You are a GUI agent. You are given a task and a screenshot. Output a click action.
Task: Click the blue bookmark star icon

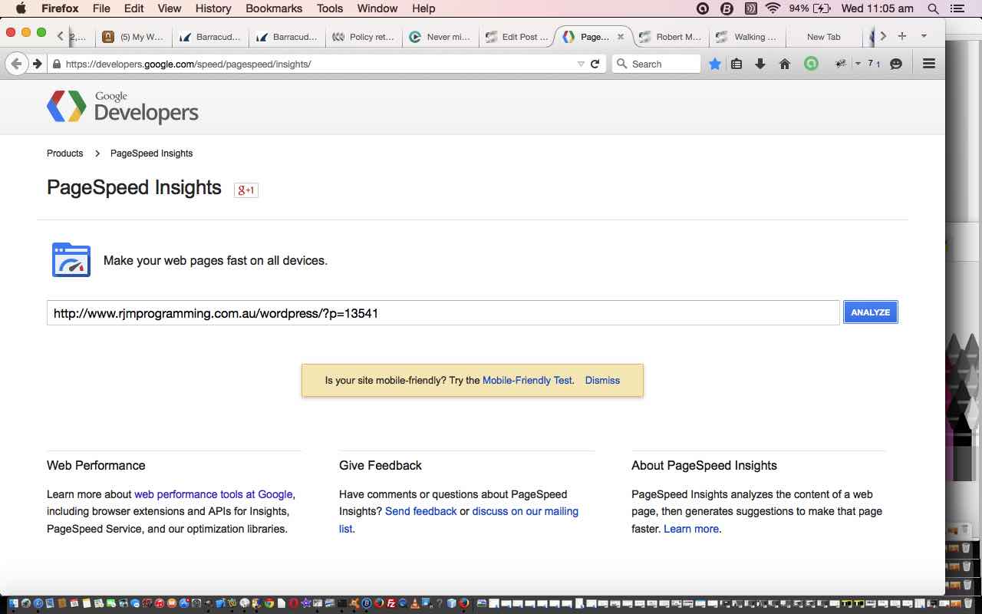(x=715, y=64)
